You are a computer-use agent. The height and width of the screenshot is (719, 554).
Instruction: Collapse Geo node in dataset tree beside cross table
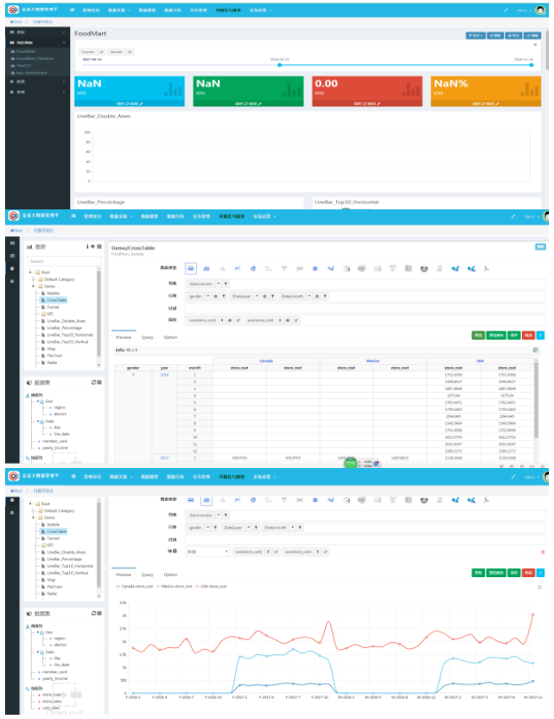coord(38,401)
